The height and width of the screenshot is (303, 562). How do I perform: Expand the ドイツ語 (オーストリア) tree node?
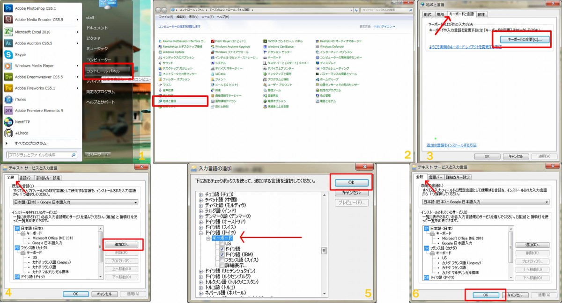click(x=201, y=221)
